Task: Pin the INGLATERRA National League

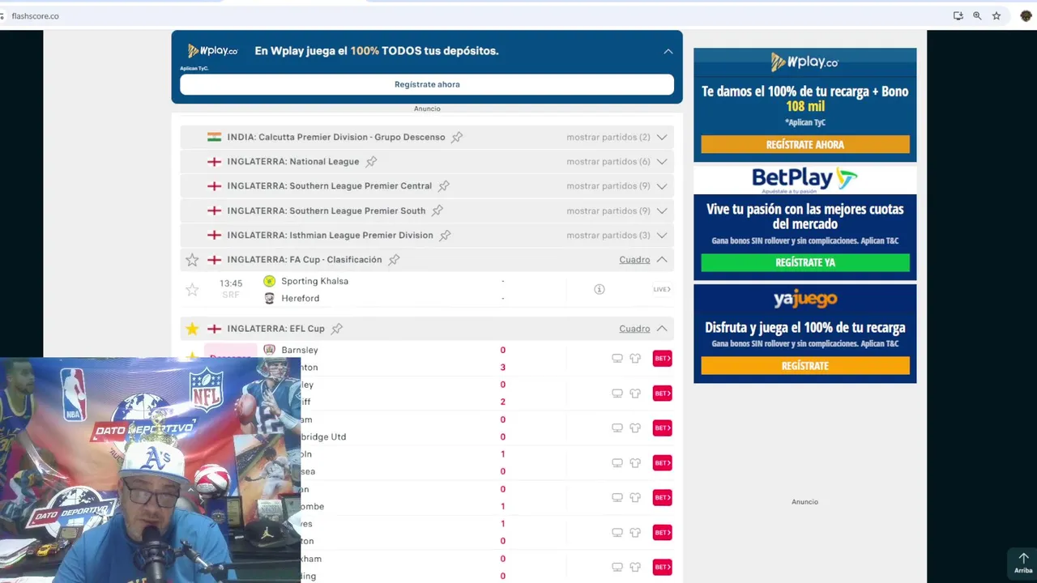Action: click(371, 162)
